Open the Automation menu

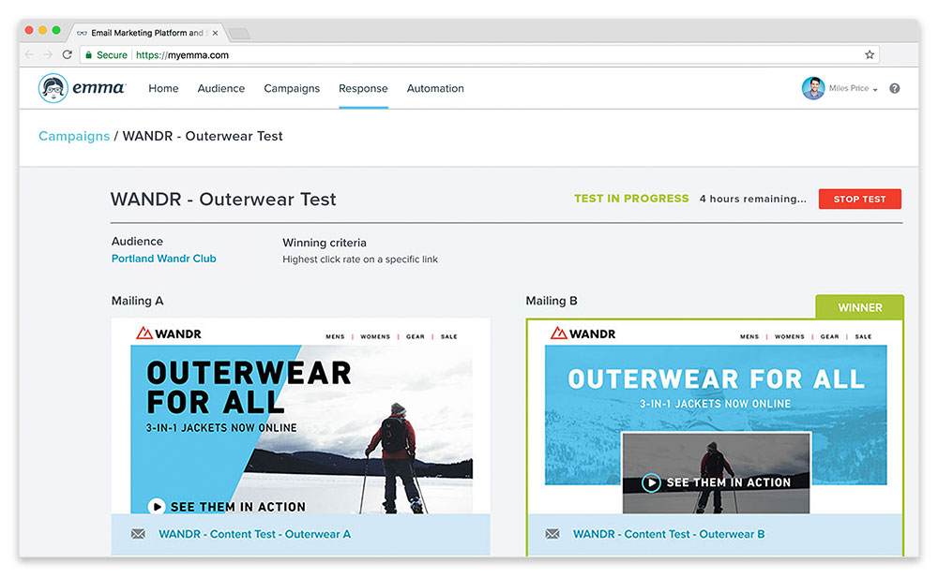435,88
